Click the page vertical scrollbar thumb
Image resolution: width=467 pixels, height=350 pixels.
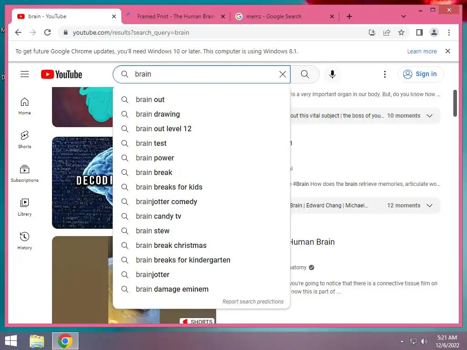pyautogui.click(x=455, y=103)
